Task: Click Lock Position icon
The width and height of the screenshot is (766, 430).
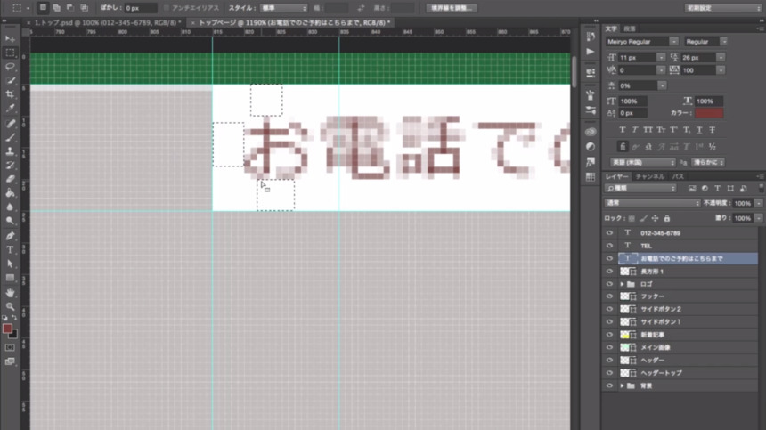Action: 655,218
